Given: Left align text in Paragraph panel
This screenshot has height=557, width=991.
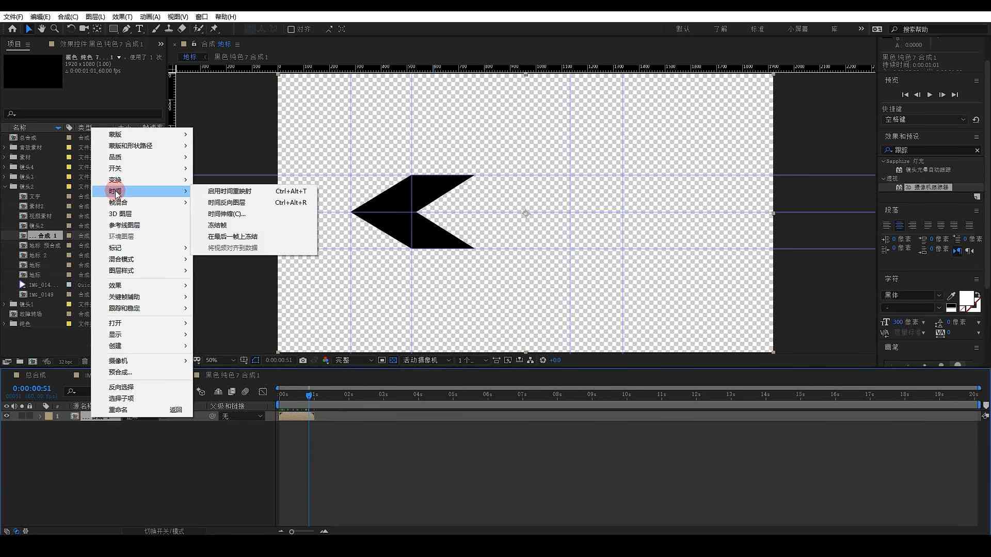Looking at the screenshot, I should click(x=887, y=225).
